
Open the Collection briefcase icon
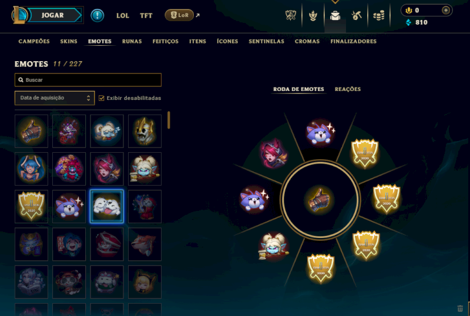pos(335,15)
